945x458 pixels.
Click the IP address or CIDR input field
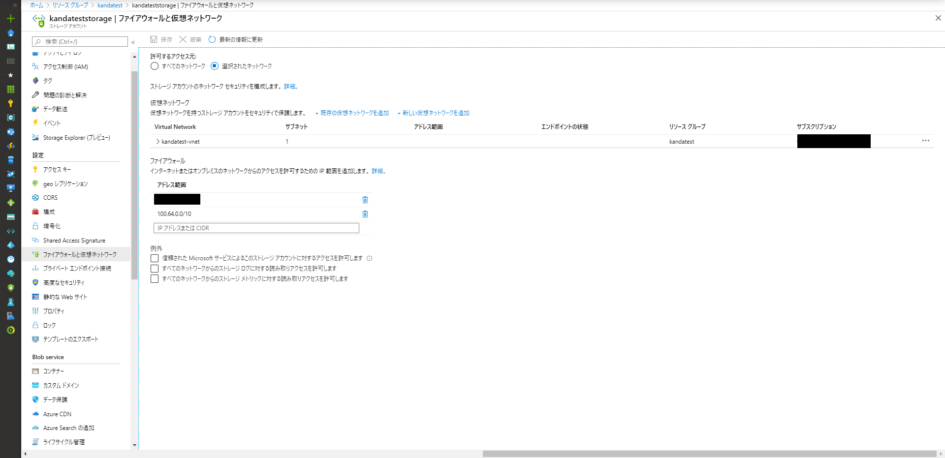click(x=256, y=228)
